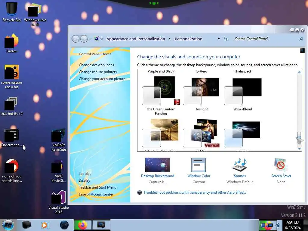This screenshot has width=308, height=231.
Task: Open the black box taskbar icon
Action: 26,225
